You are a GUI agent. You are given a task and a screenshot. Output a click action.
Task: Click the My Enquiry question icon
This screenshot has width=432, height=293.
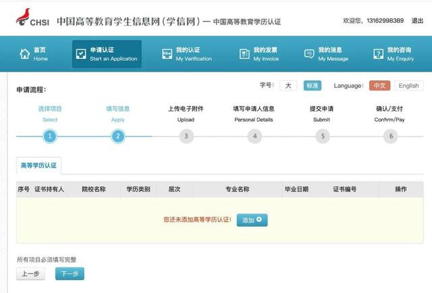click(x=378, y=54)
